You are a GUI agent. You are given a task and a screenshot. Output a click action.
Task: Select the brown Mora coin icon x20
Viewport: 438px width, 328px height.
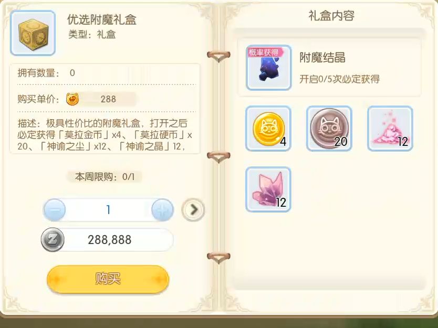point(329,129)
